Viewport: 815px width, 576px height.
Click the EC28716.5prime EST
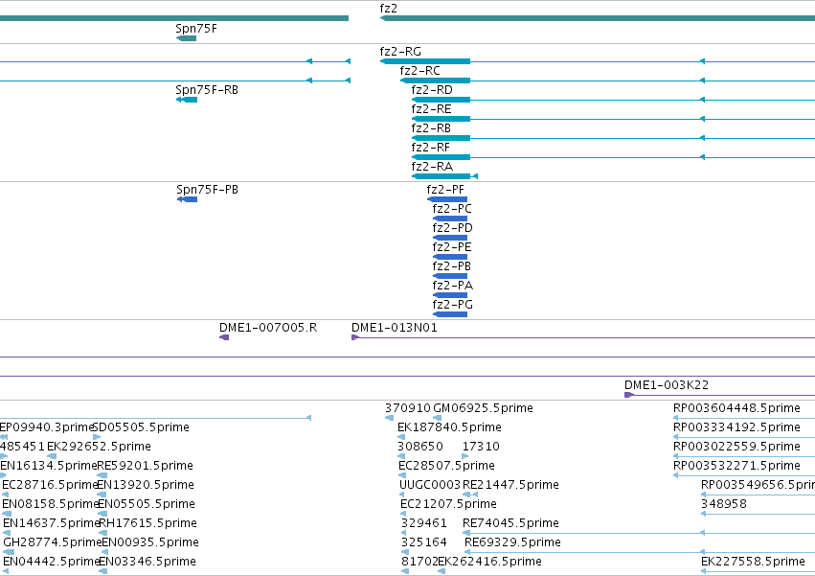[x=6, y=495]
